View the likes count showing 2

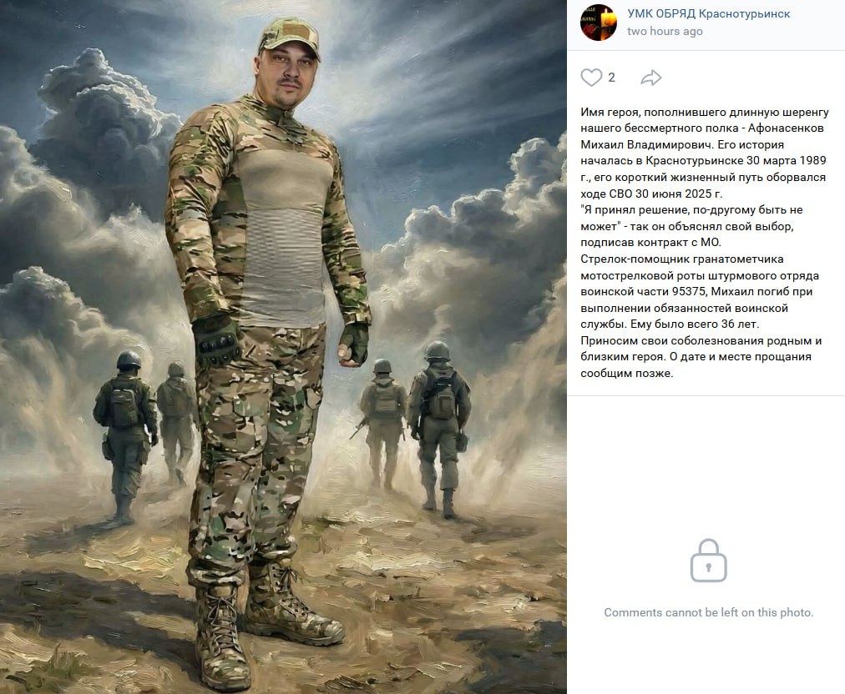pyautogui.click(x=611, y=78)
